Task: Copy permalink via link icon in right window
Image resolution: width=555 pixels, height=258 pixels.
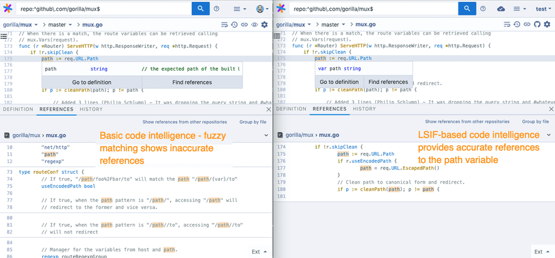Action: [527, 25]
